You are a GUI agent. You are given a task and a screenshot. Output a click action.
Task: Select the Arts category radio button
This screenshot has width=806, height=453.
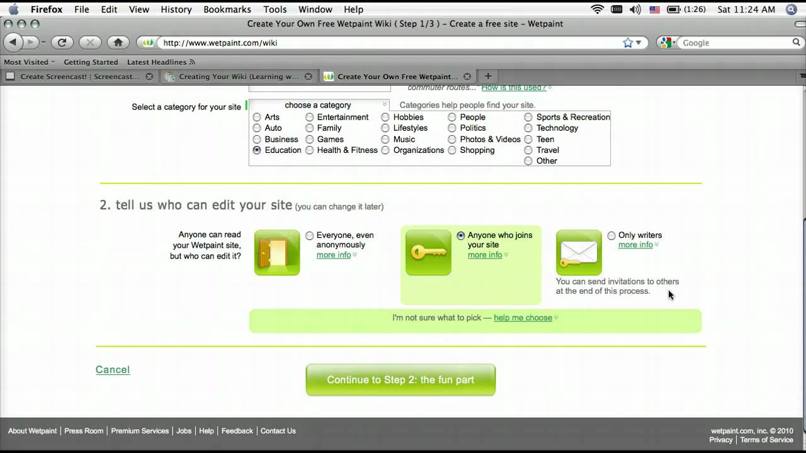pos(257,117)
